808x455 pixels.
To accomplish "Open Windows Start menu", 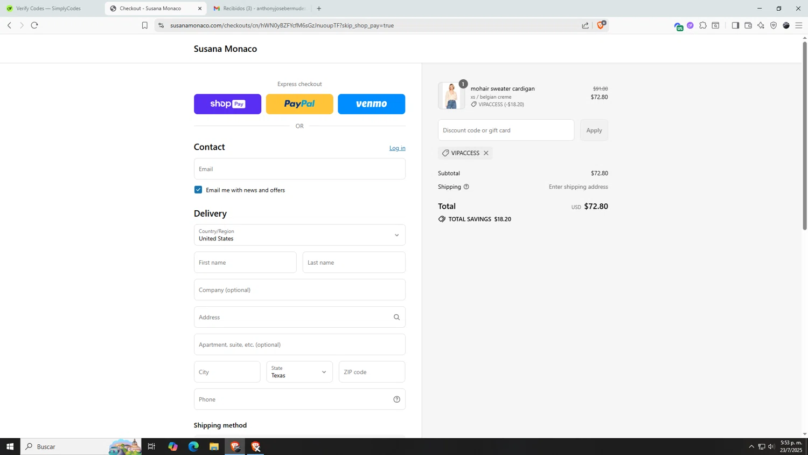I will point(10,446).
